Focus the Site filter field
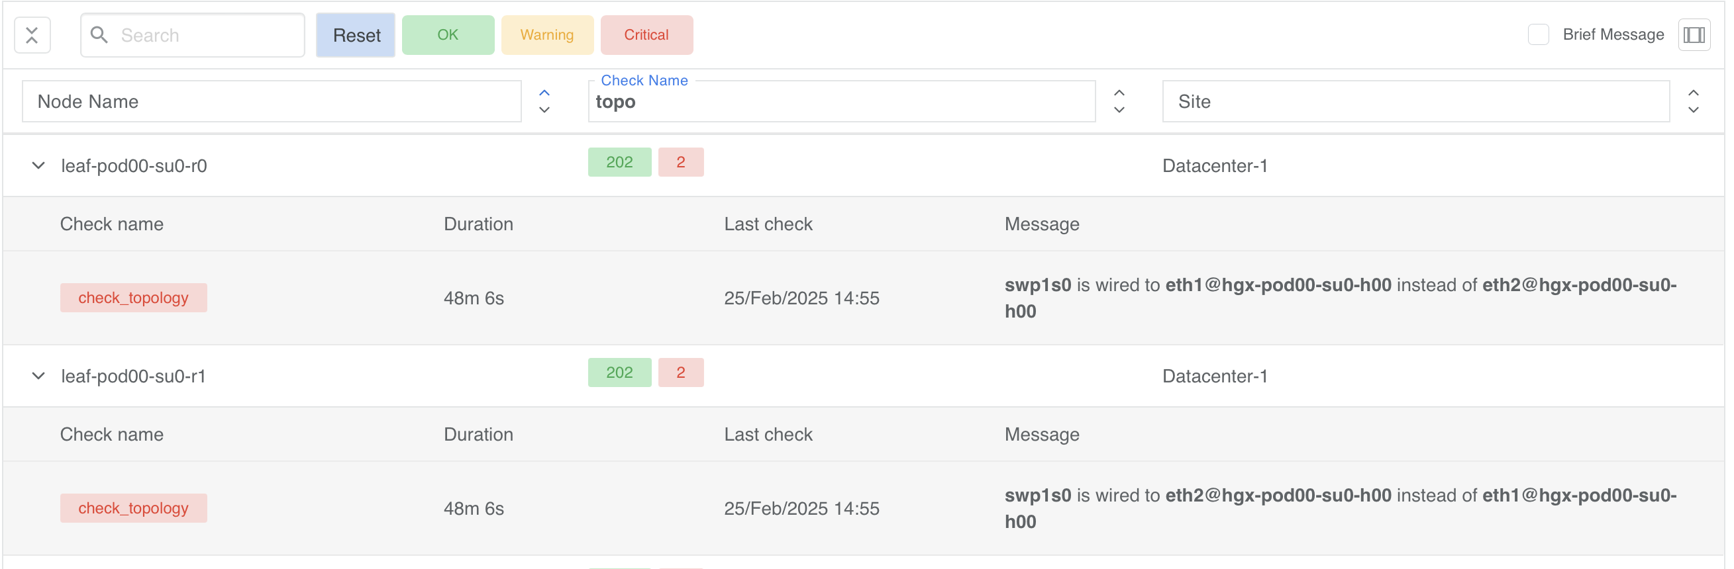The height and width of the screenshot is (569, 1734). pos(1415,101)
